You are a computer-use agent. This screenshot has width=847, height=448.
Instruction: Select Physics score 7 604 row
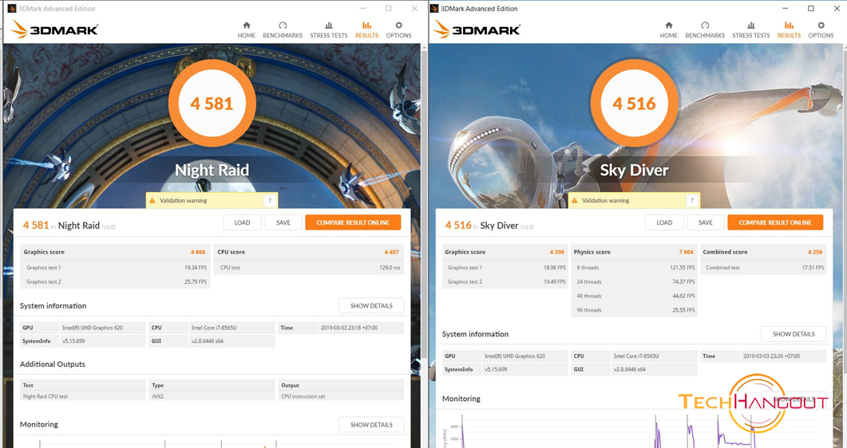(634, 252)
